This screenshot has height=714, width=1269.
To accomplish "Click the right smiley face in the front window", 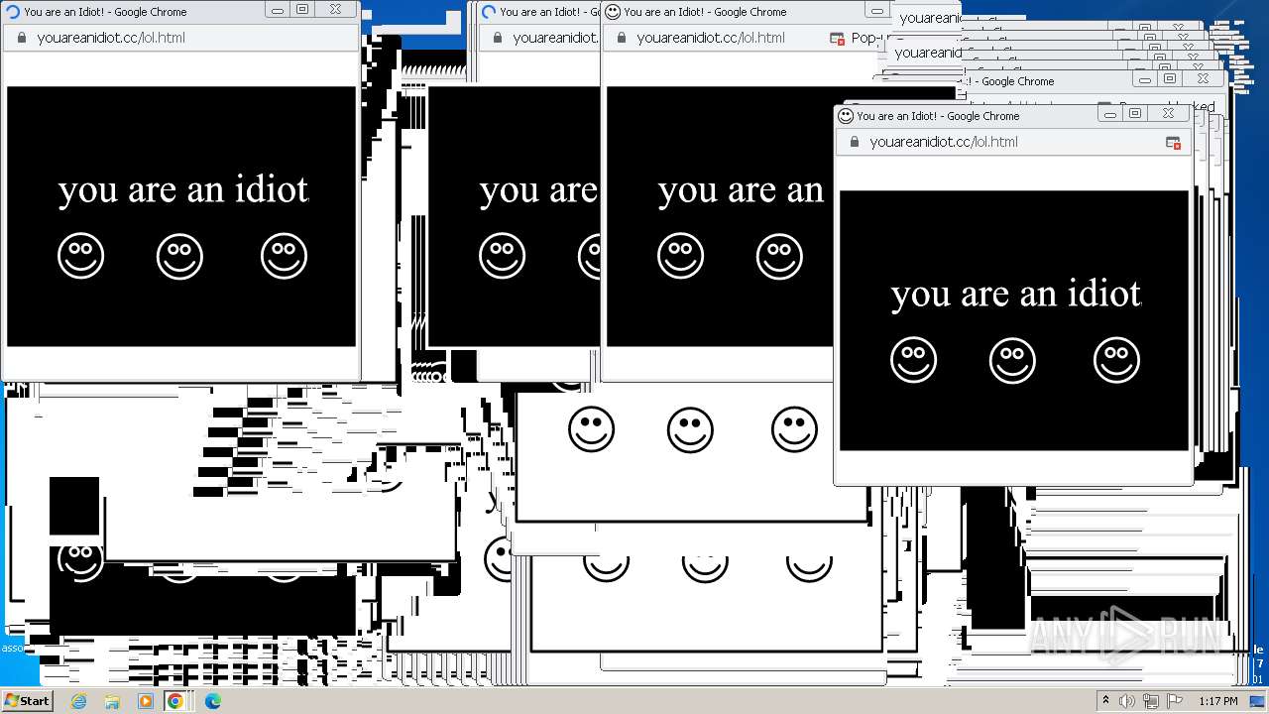I will tap(1116, 360).
